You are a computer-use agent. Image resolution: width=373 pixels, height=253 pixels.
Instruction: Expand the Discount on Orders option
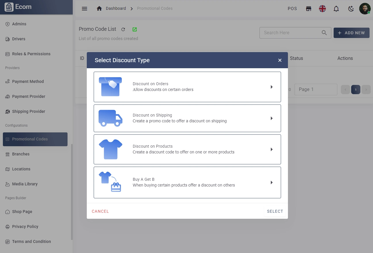click(x=272, y=87)
